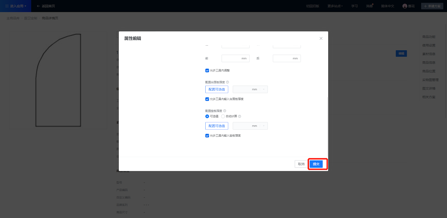The height and width of the screenshot is (218, 447).
Task: Go to 素材信息 in the right sidebar
Action: tap(429, 54)
